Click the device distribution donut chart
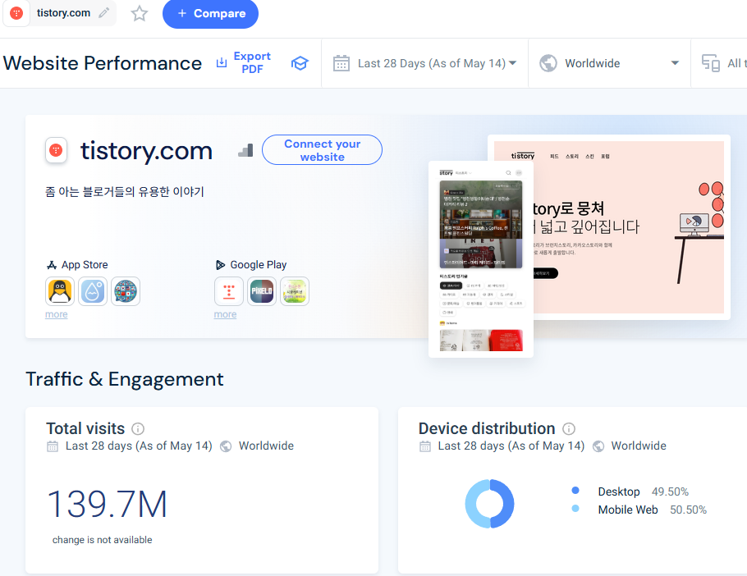Image resolution: width=747 pixels, height=576 pixels. 490,504
